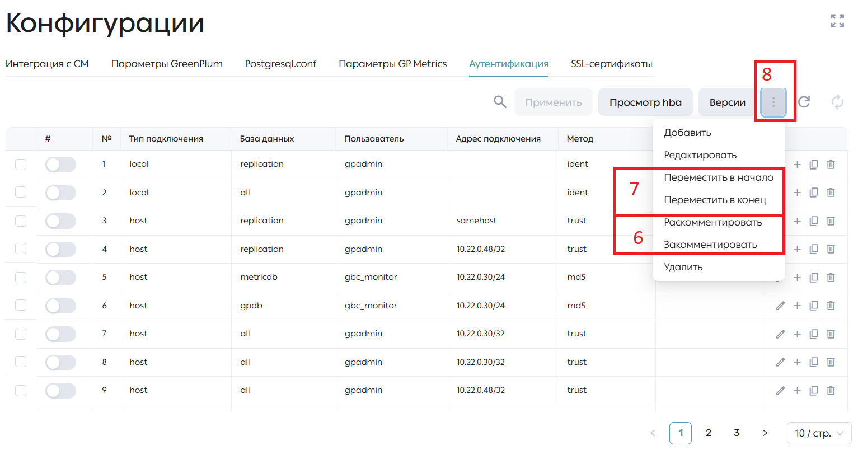Click the previous page arrow
This screenshot has height=450, width=858.
(x=653, y=433)
